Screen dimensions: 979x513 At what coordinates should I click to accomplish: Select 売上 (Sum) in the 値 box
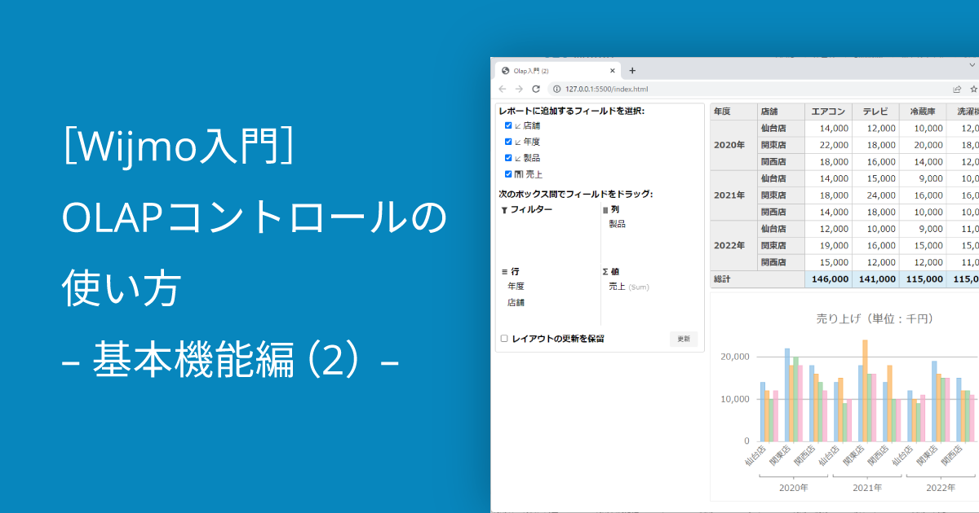click(x=629, y=287)
